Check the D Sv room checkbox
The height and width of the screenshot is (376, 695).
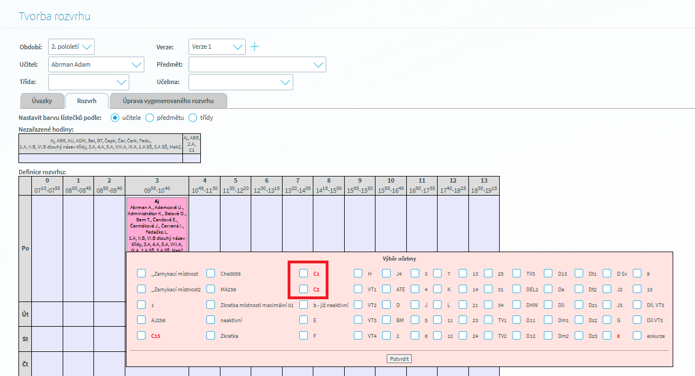coord(607,273)
